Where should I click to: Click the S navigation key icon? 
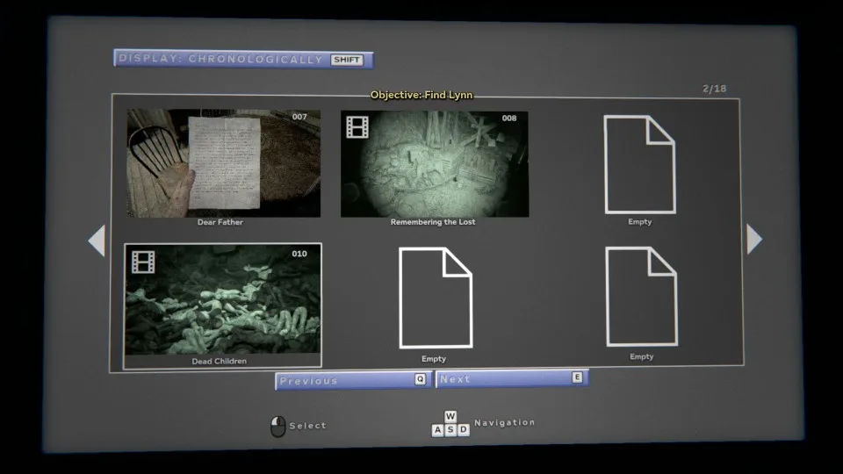[450, 430]
